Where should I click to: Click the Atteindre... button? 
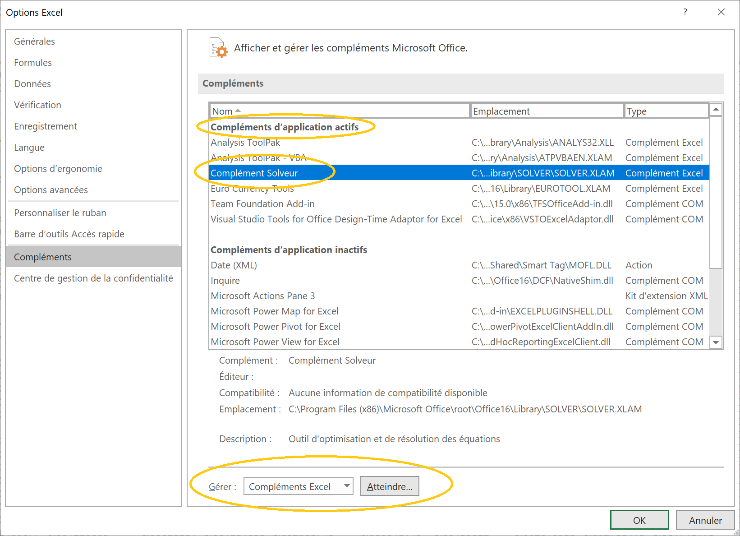pos(390,486)
